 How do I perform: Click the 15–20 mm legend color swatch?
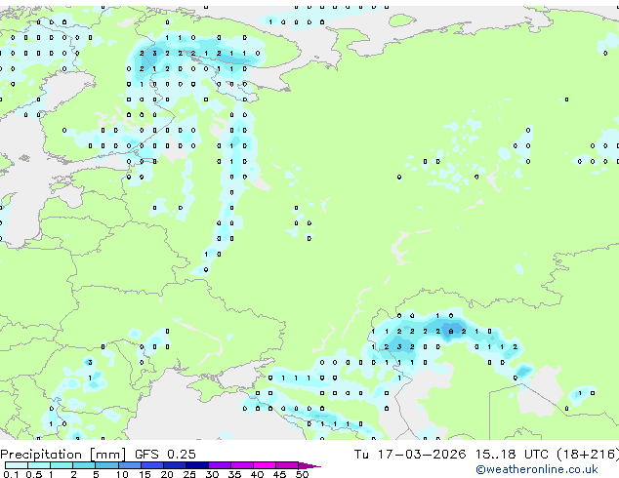click(x=151, y=465)
